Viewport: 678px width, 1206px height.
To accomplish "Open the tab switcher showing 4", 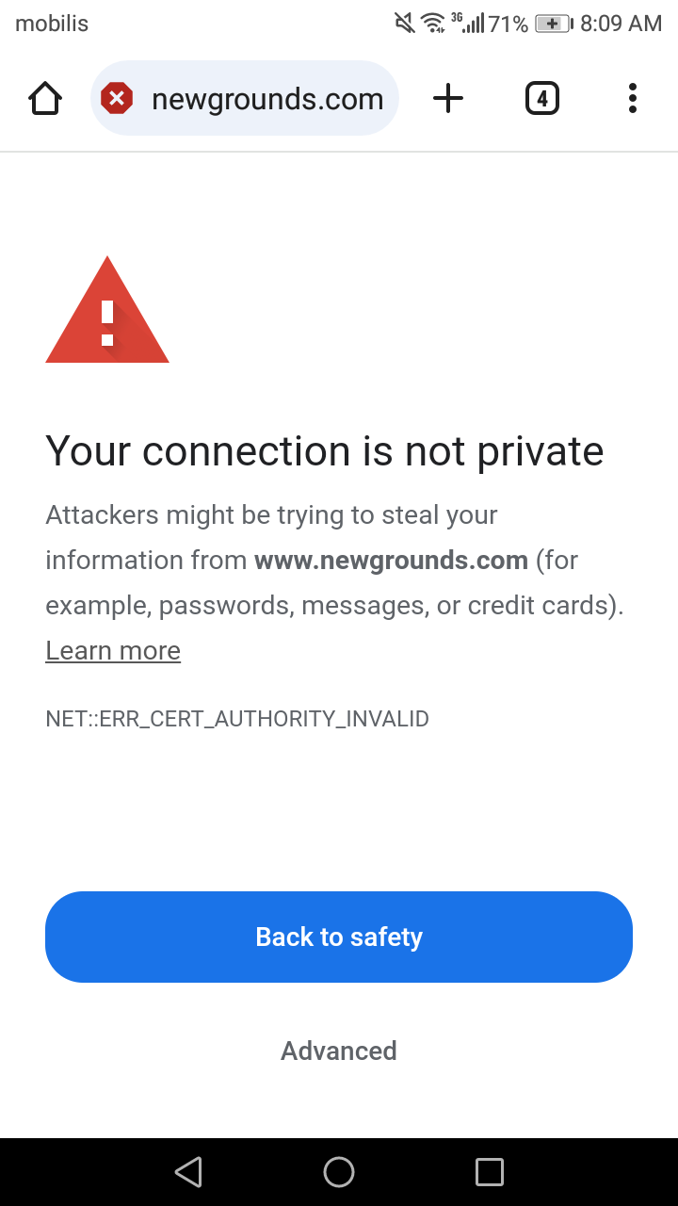I will (541, 98).
